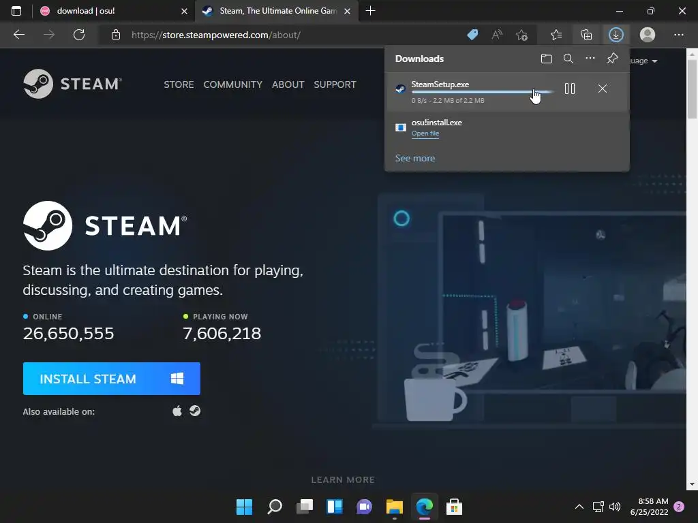Toggle the Downloads toolbar button

coord(616,35)
